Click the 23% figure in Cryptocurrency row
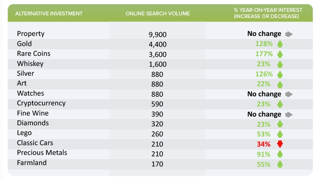 pos(264,104)
